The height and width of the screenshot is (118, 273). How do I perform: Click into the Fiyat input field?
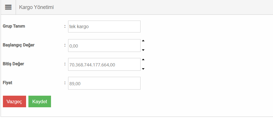(104, 83)
